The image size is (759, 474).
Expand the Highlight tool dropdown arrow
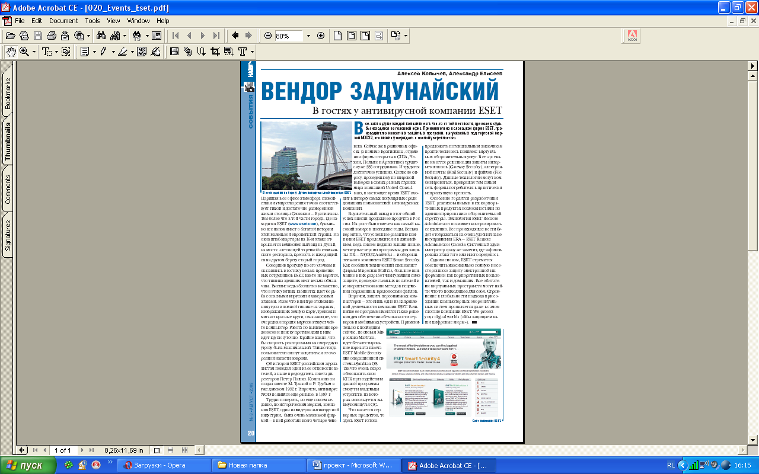(132, 52)
